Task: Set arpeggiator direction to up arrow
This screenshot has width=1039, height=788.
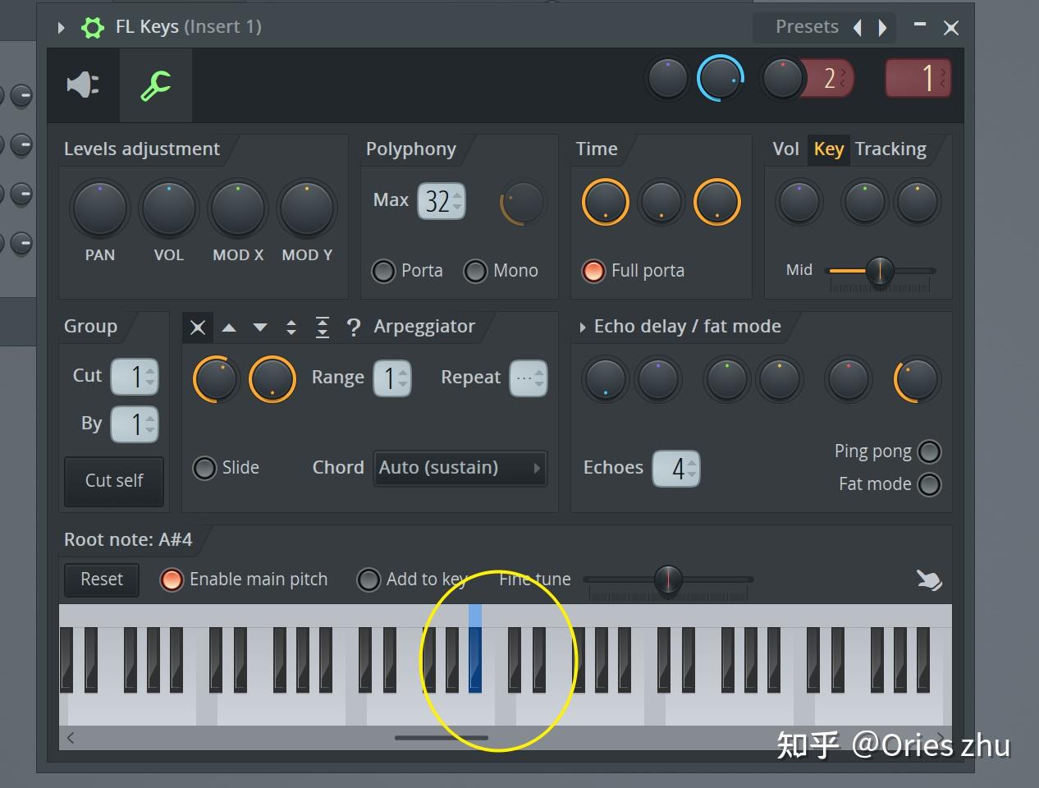Action: coord(229,327)
